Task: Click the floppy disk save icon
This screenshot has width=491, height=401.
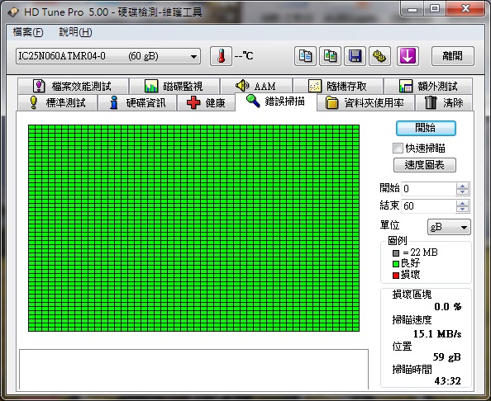Action: pyautogui.click(x=355, y=56)
